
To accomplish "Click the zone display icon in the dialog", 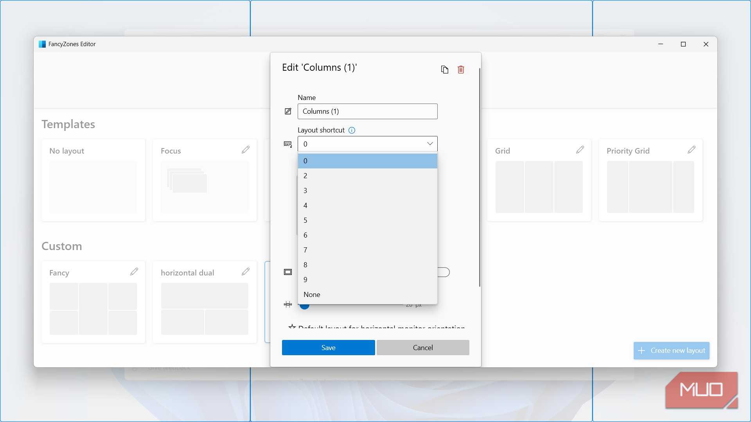I will (288, 272).
